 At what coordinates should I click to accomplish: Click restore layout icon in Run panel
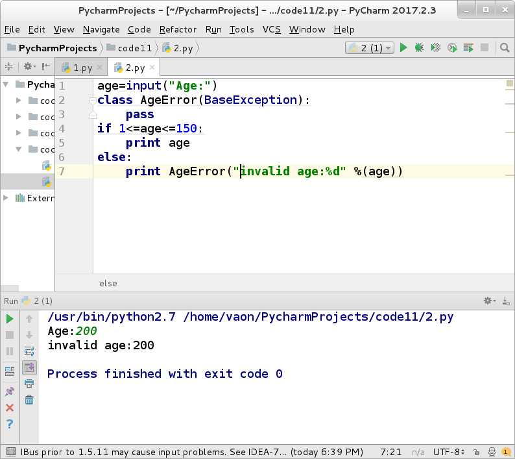tap(10, 371)
